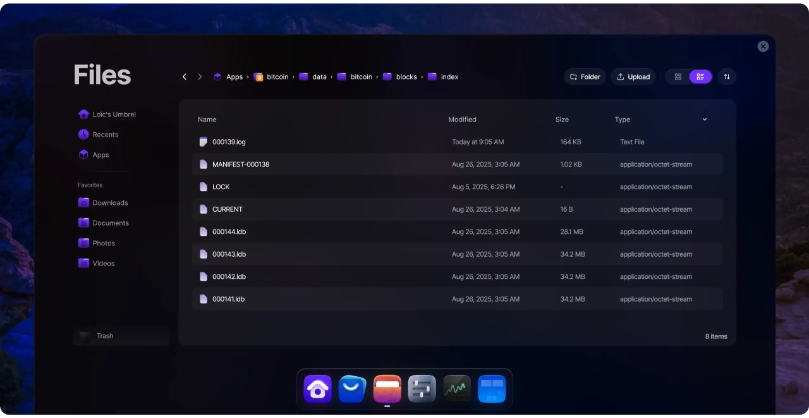The width and height of the screenshot is (809, 418).
Task: Select Downloads in Favorites
Action: click(110, 203)
